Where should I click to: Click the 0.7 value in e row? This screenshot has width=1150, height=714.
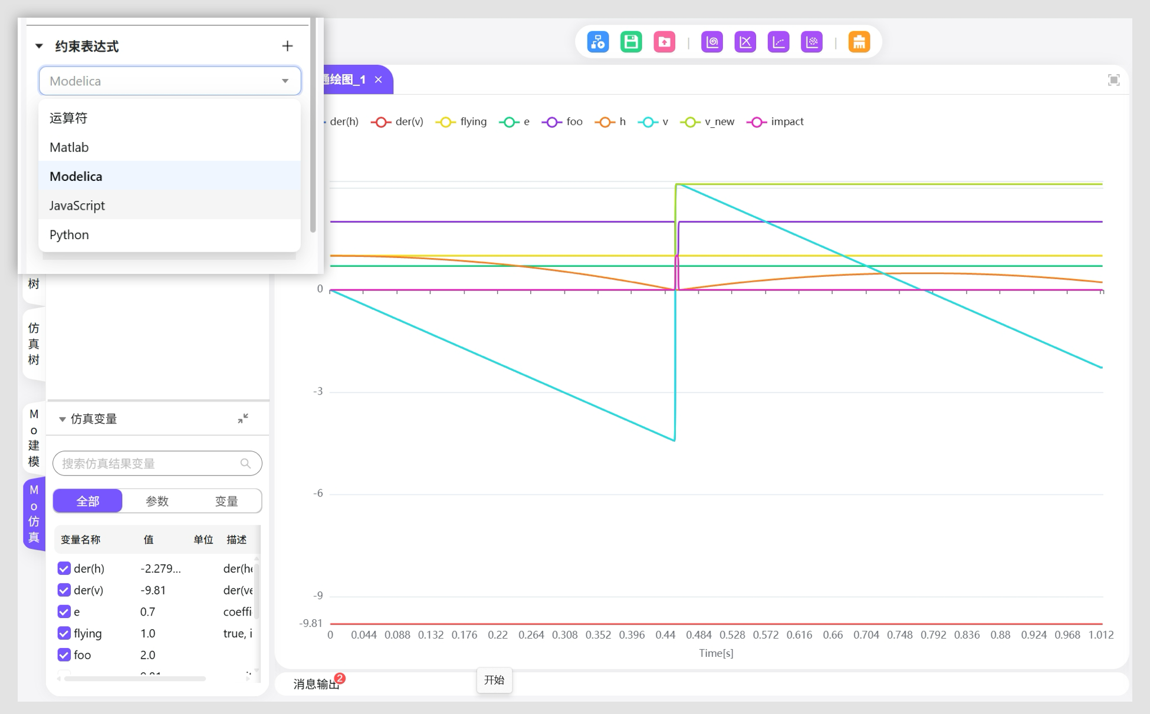147,612
